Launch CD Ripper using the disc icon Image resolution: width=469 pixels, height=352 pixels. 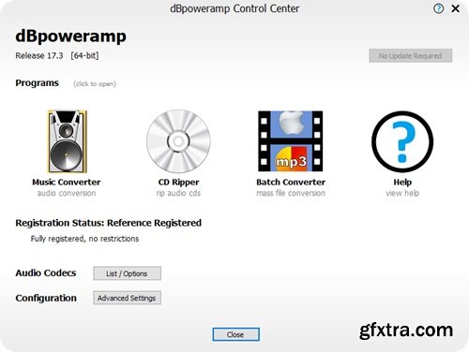pyautogui.click(x=178, y=141)
